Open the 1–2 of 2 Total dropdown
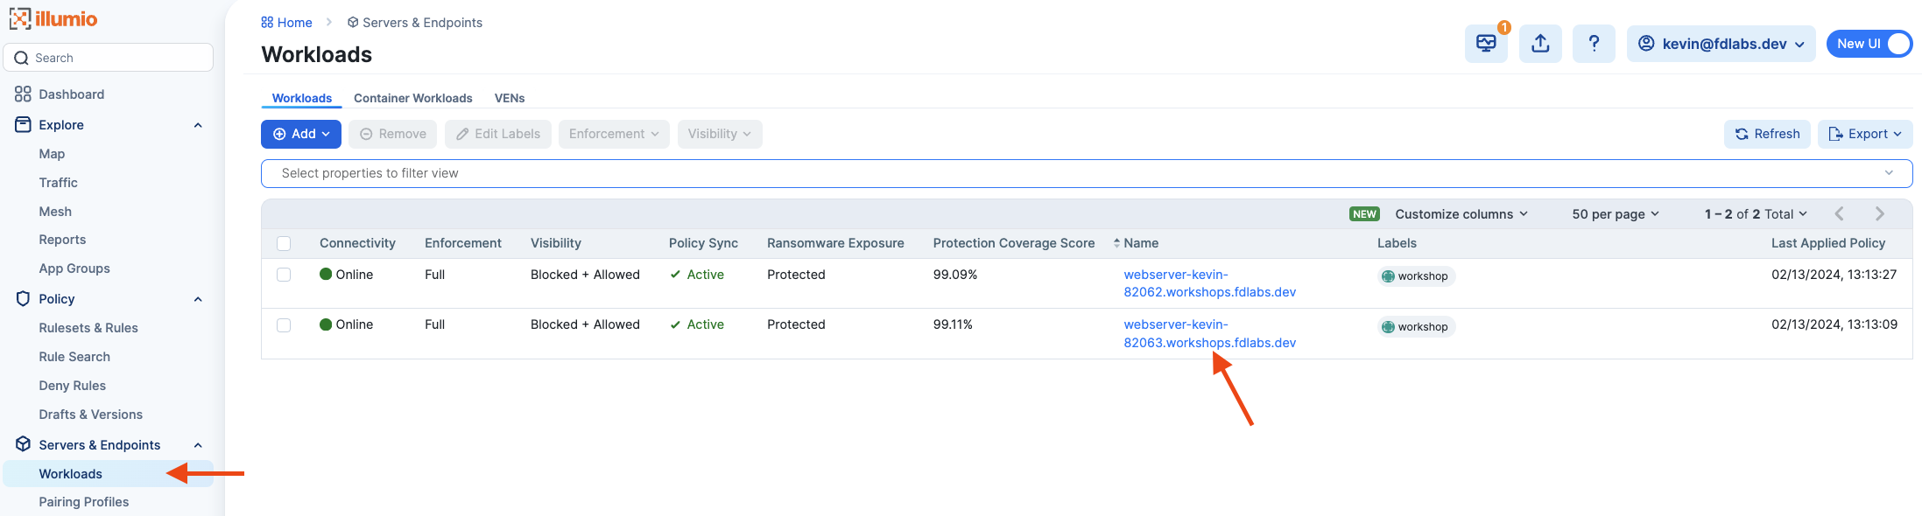1922x516 pixels. (1756, 214)
